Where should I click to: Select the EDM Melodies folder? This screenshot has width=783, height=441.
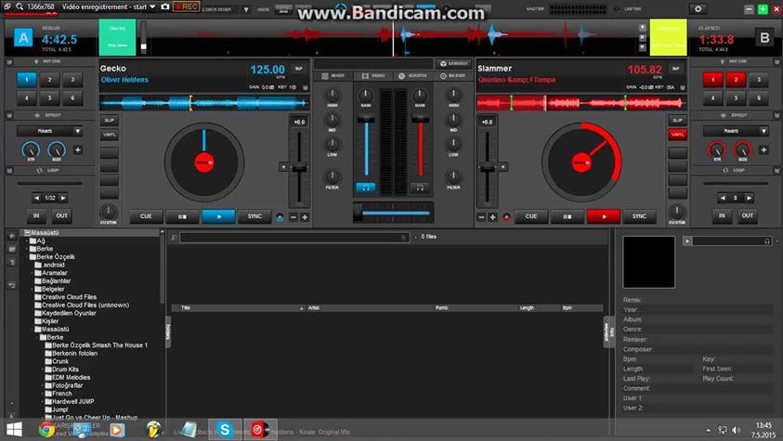click(71, 377)
